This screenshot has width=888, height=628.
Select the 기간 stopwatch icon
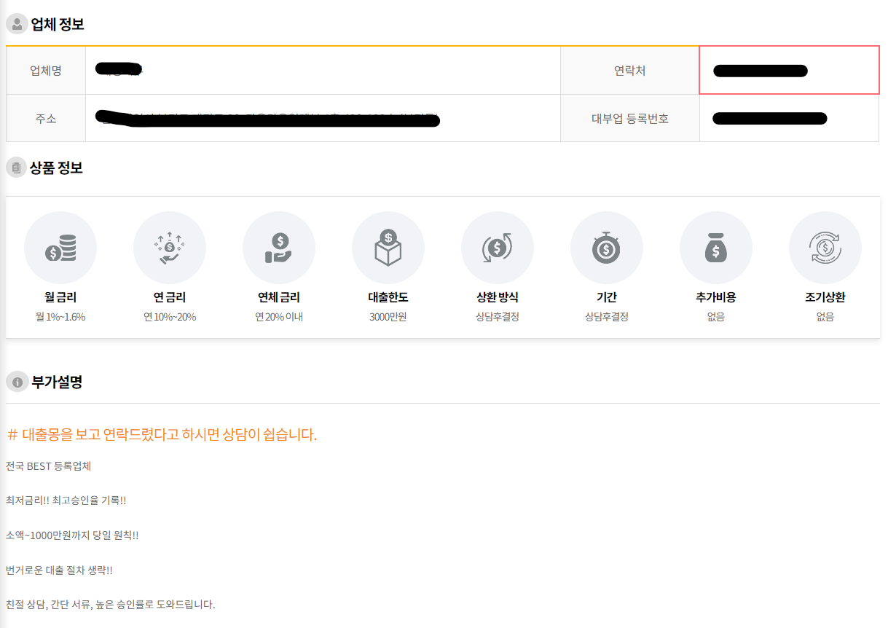tap(607, 247)
